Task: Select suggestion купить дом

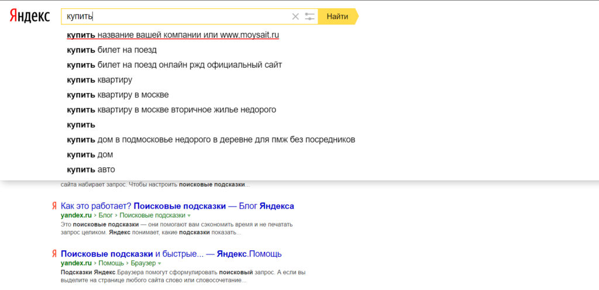Action: click(89, 154)
